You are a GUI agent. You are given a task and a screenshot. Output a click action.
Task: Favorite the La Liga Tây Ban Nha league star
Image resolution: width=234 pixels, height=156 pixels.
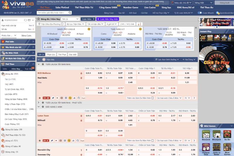click(x=43, y=64)
